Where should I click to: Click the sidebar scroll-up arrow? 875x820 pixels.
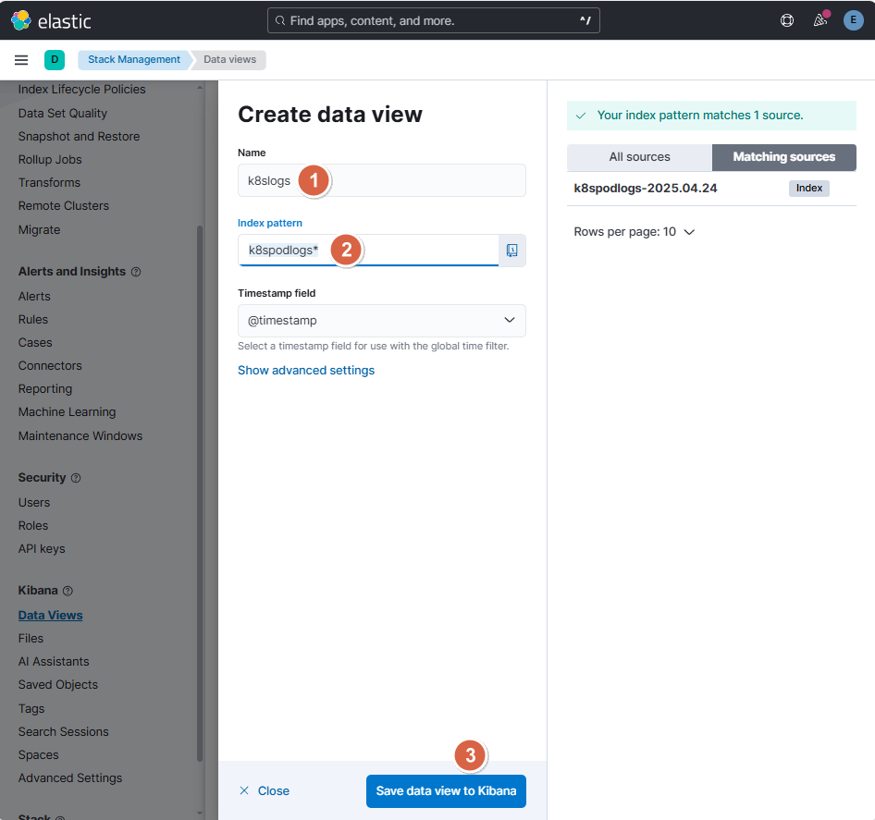click(x=200, y=88)
